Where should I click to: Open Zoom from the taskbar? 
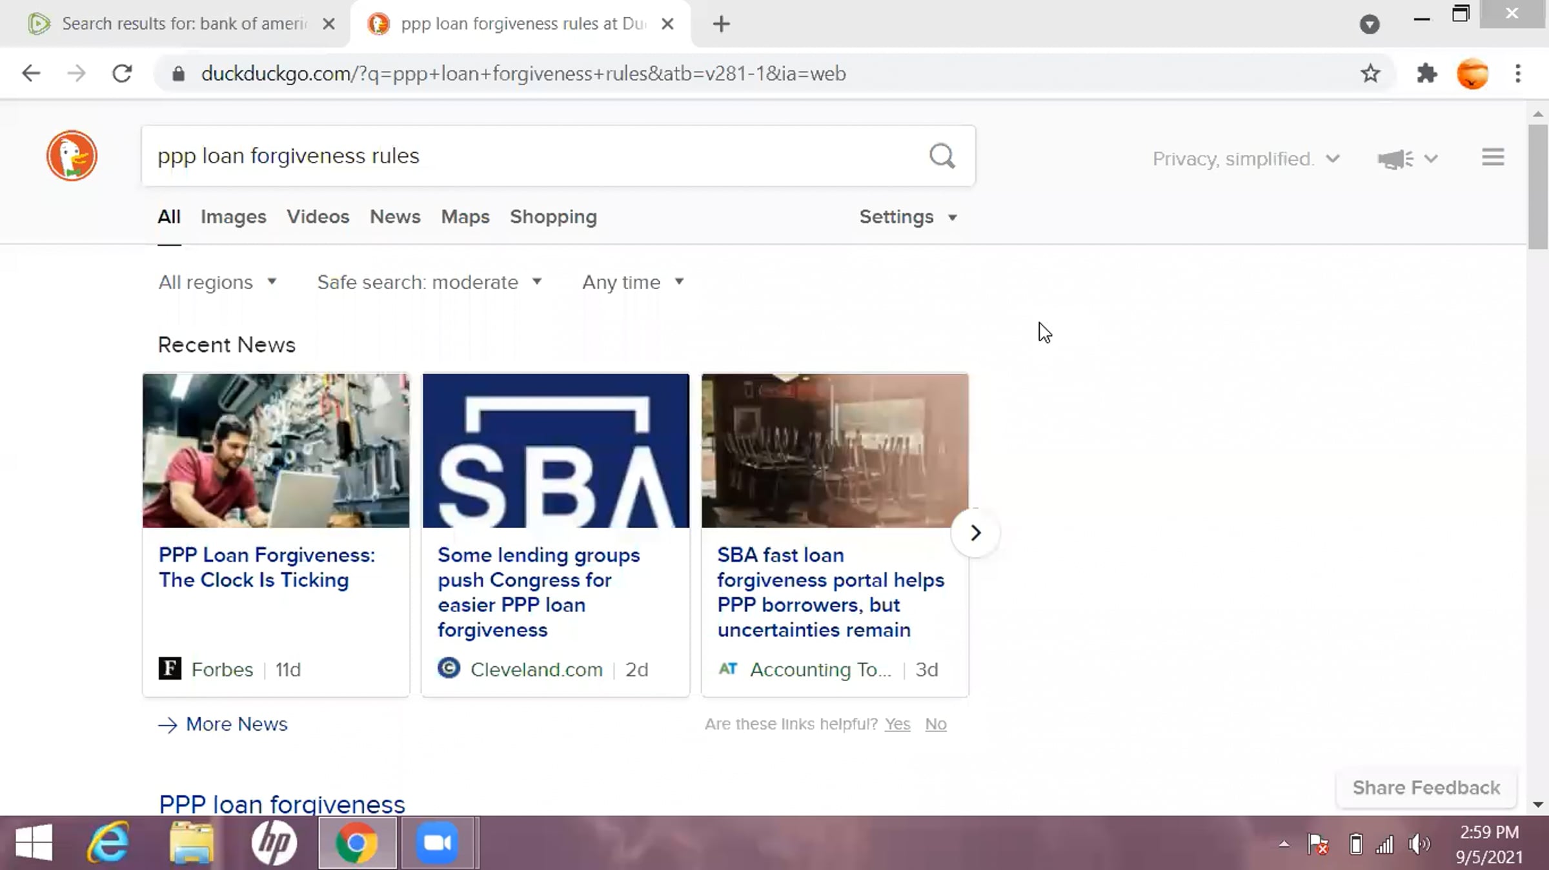(438, 842)
